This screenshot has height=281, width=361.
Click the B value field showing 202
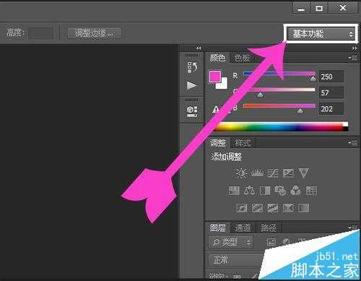(331, 109)
